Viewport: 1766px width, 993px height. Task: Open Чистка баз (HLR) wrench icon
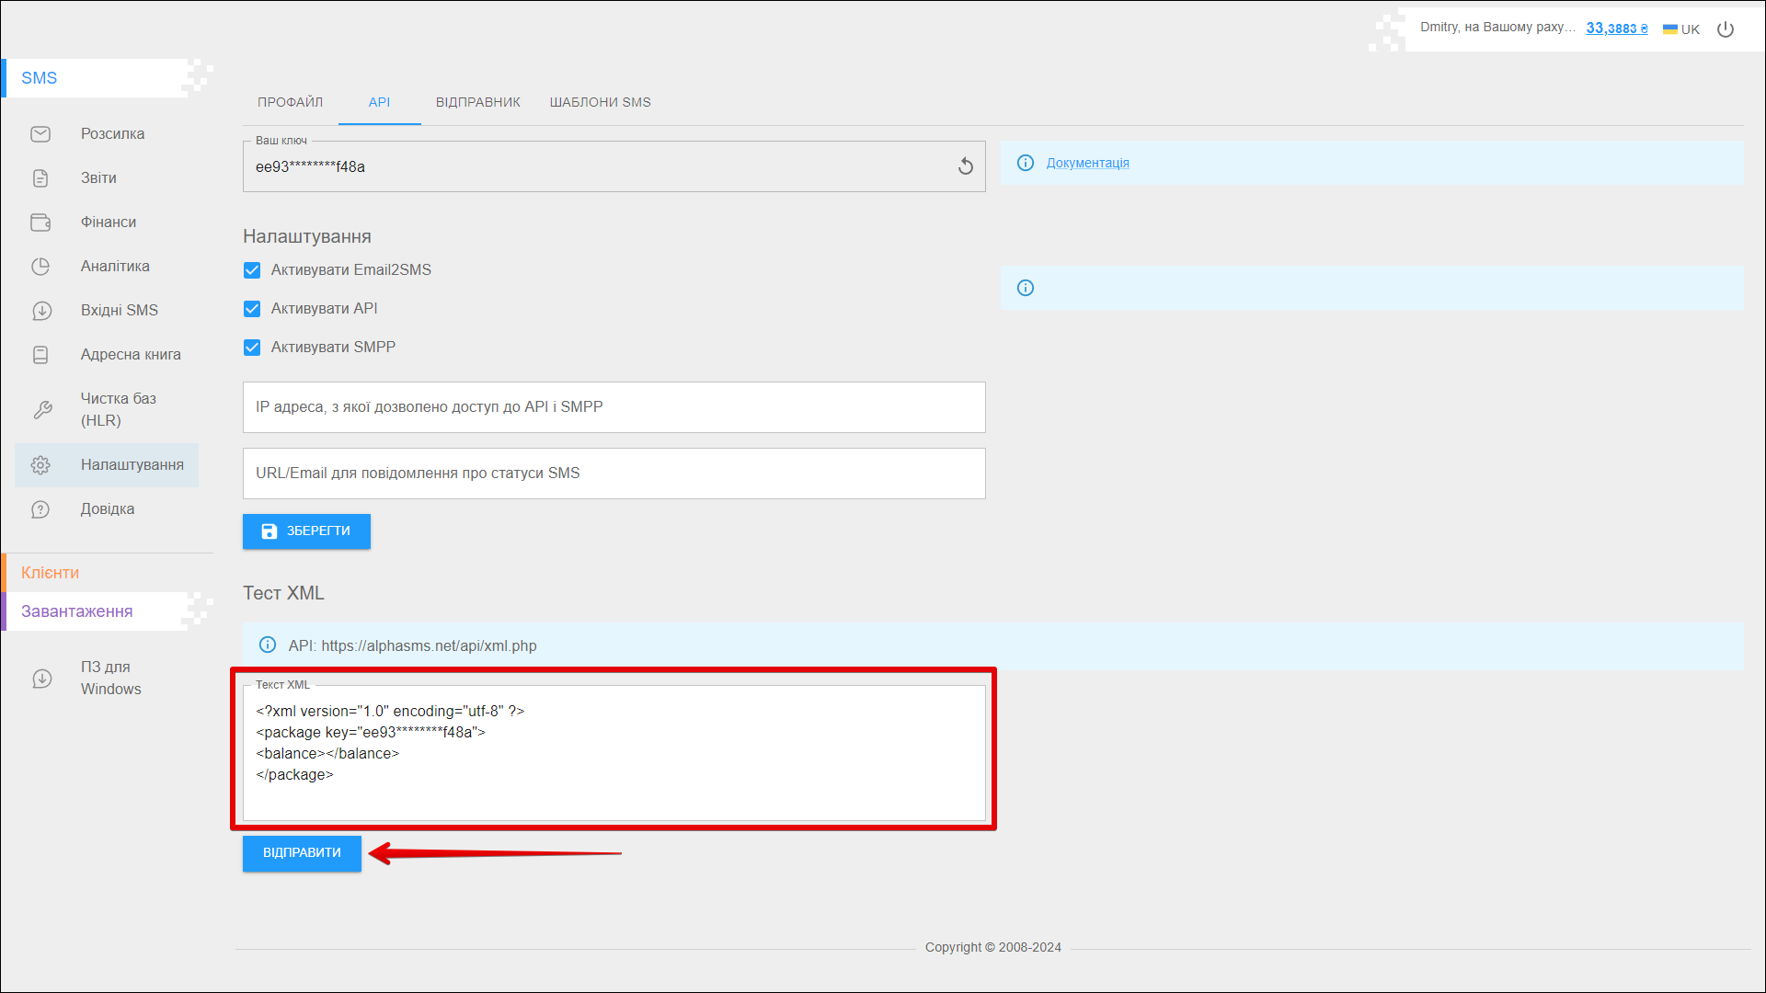pos(42,410)
